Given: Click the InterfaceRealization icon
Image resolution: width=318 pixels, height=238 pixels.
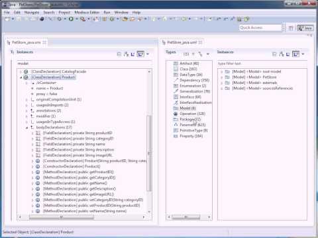Looking at the screenshot, I should click(x=176, y=102).
